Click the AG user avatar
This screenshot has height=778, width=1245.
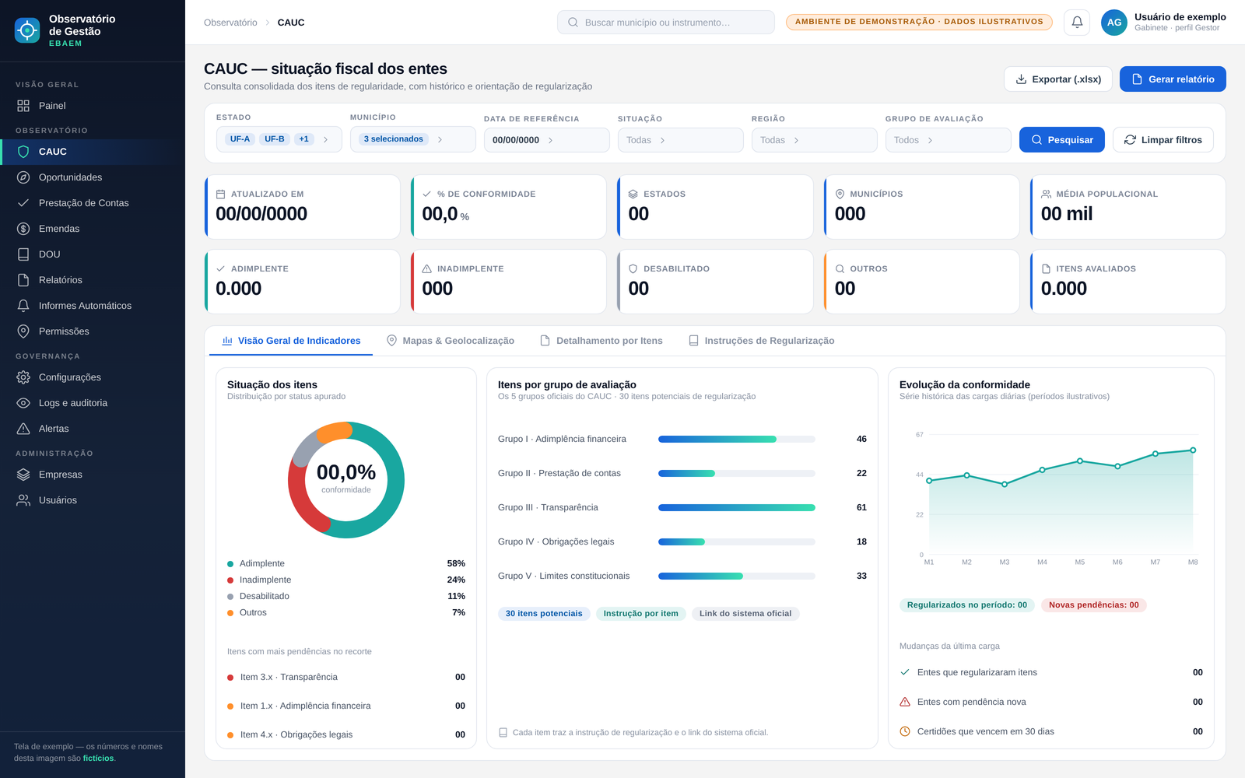[1114, 23]
